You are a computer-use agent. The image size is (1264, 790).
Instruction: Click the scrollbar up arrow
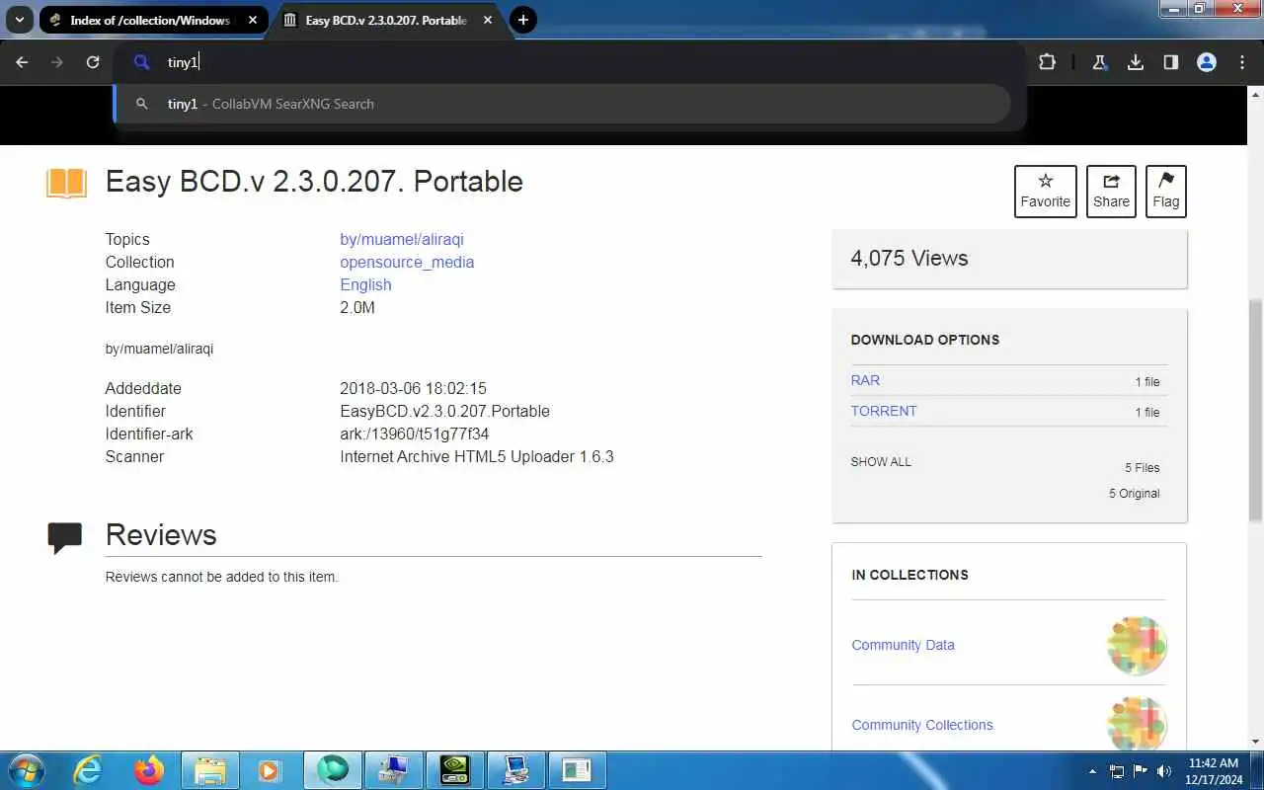click(1256, 93)
